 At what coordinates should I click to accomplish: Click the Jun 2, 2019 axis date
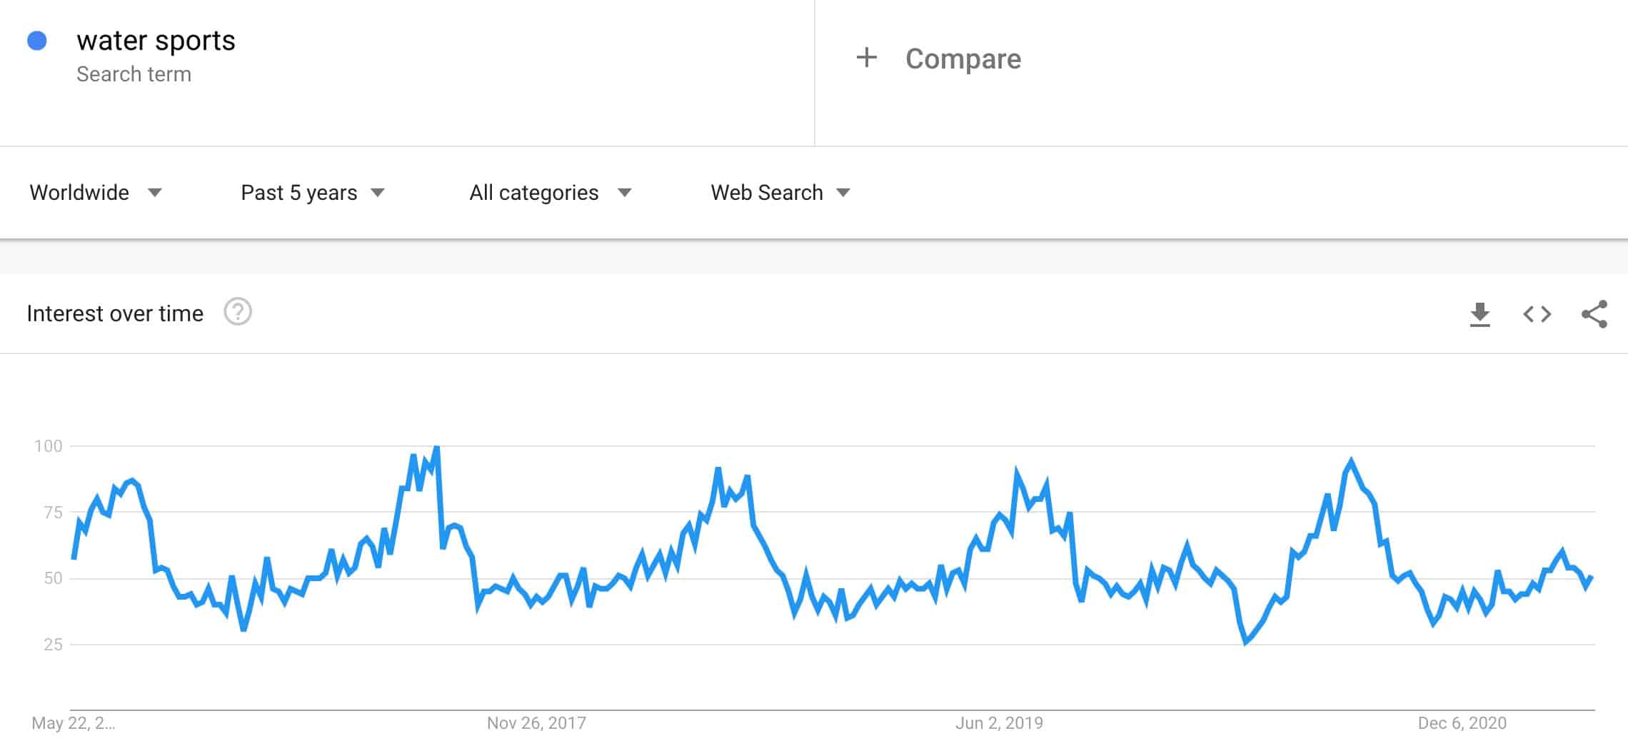pyautogui.click(x=999, y=723)
